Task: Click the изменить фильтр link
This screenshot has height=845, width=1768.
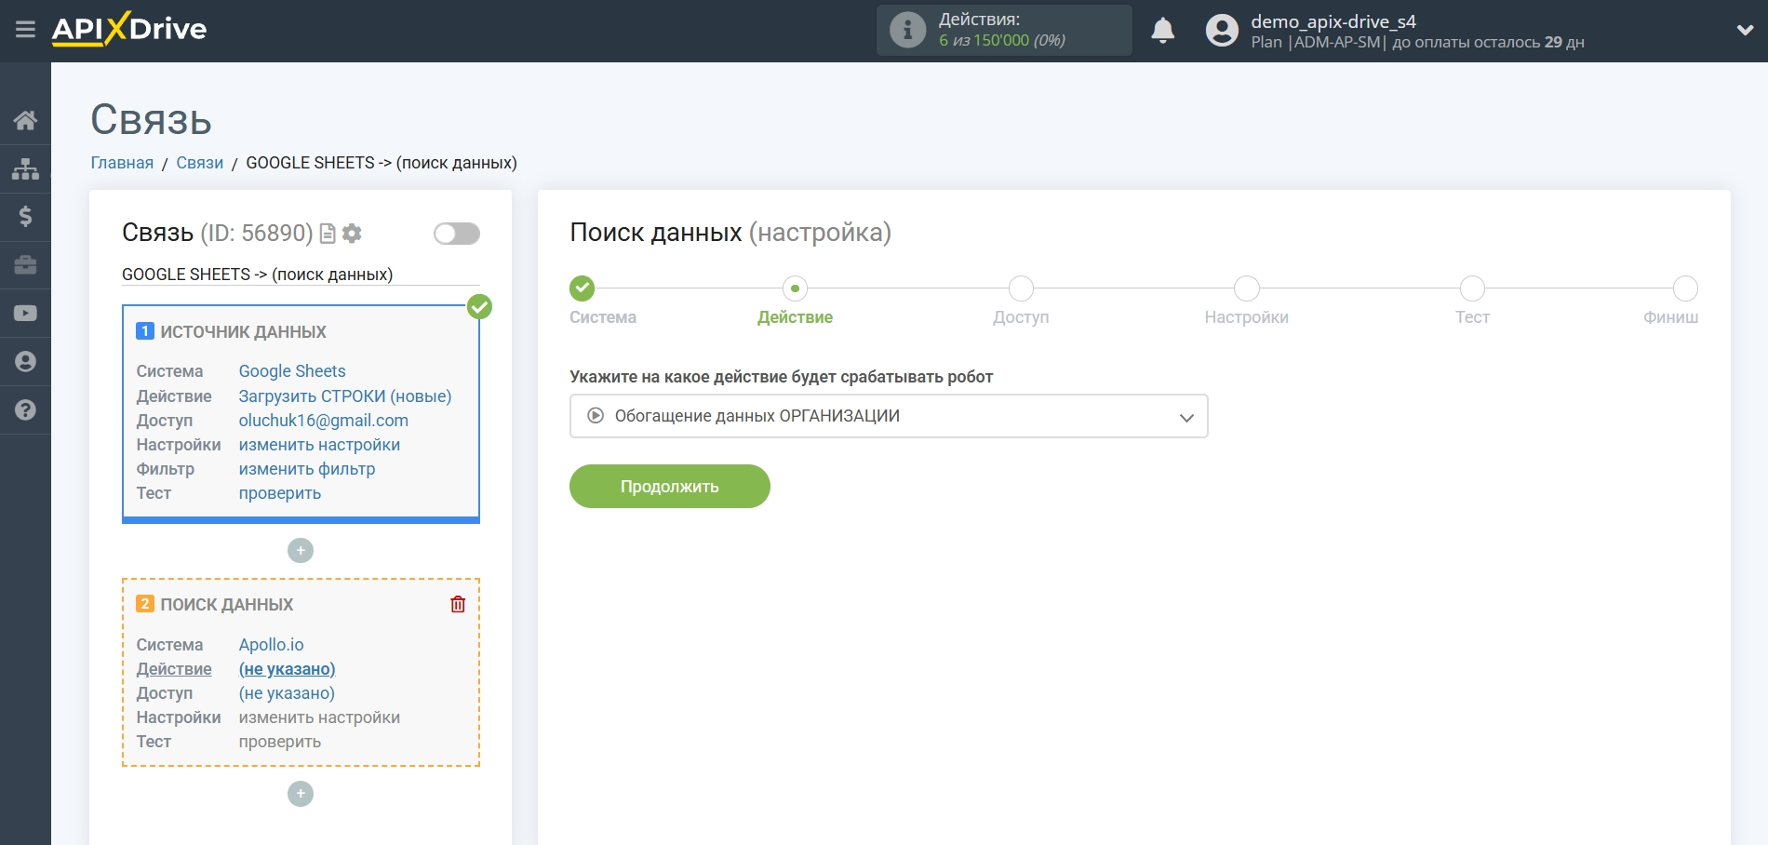Action: (x=307, y=469)
